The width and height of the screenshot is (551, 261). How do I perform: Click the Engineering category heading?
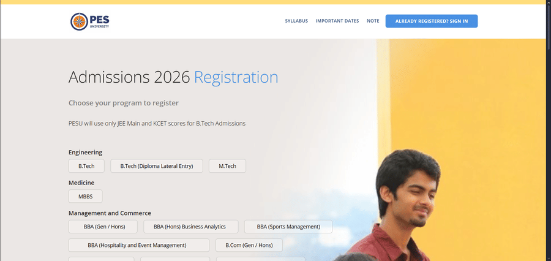[x=85, y=153]
